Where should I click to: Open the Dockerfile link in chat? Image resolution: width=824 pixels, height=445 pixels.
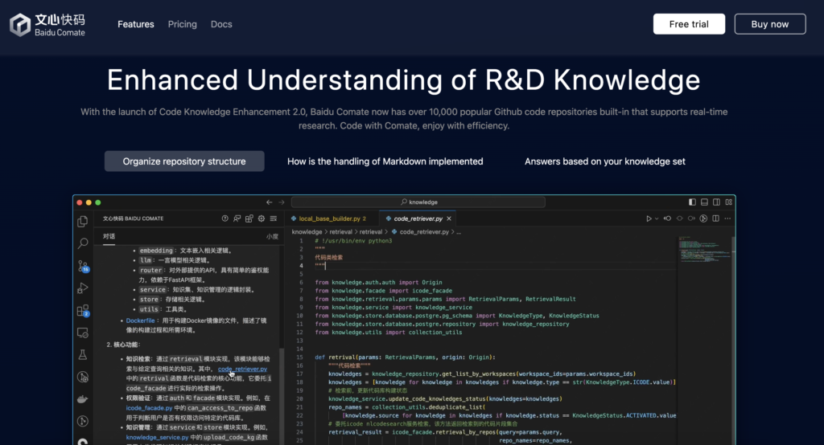click(140, 320)
